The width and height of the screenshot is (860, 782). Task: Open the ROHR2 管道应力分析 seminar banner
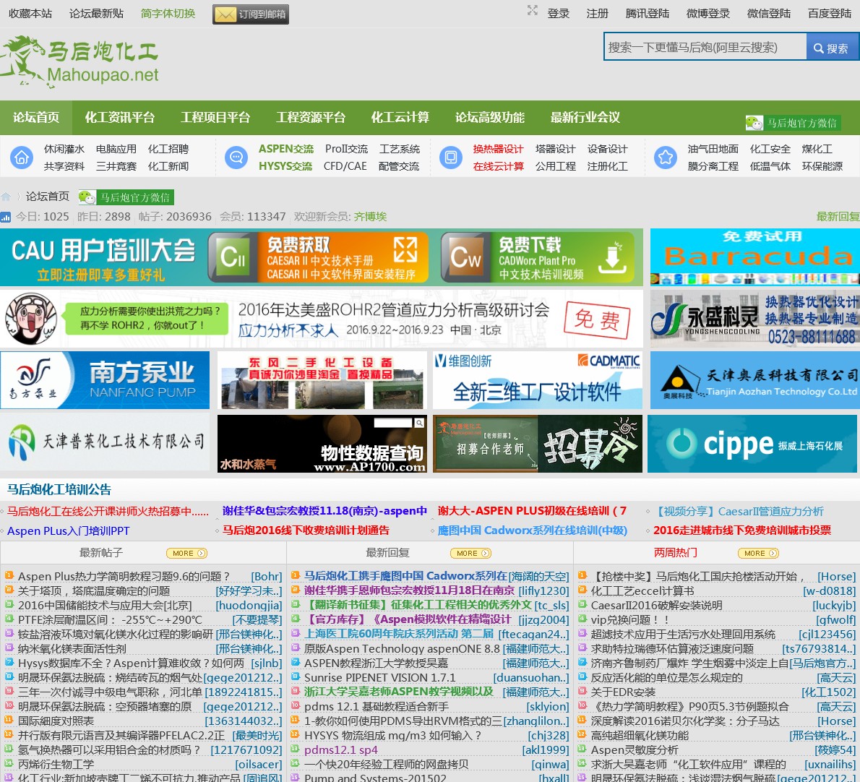(x=322, y=319)
